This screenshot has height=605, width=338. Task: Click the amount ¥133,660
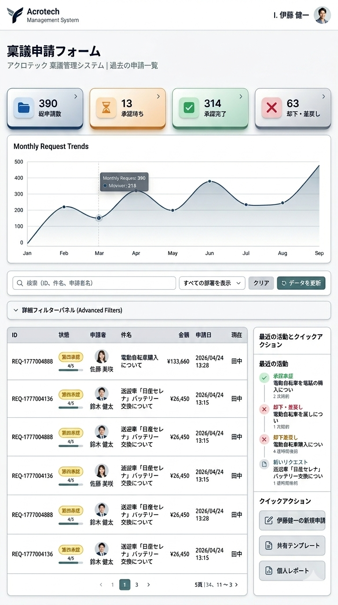[178, 361]
